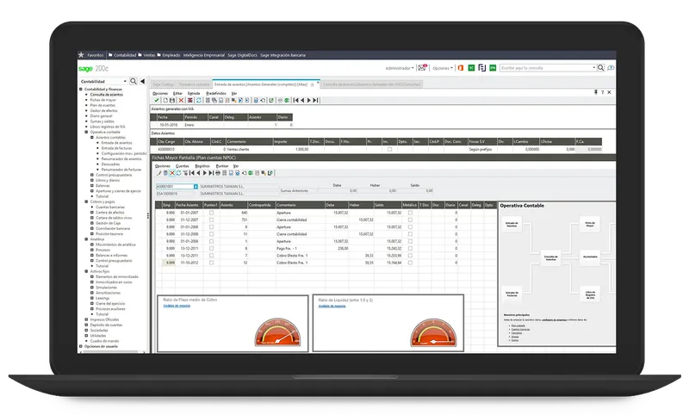
Task: Click the red X delete icon in Entrada de asientos toolbar
Action: 181,100
